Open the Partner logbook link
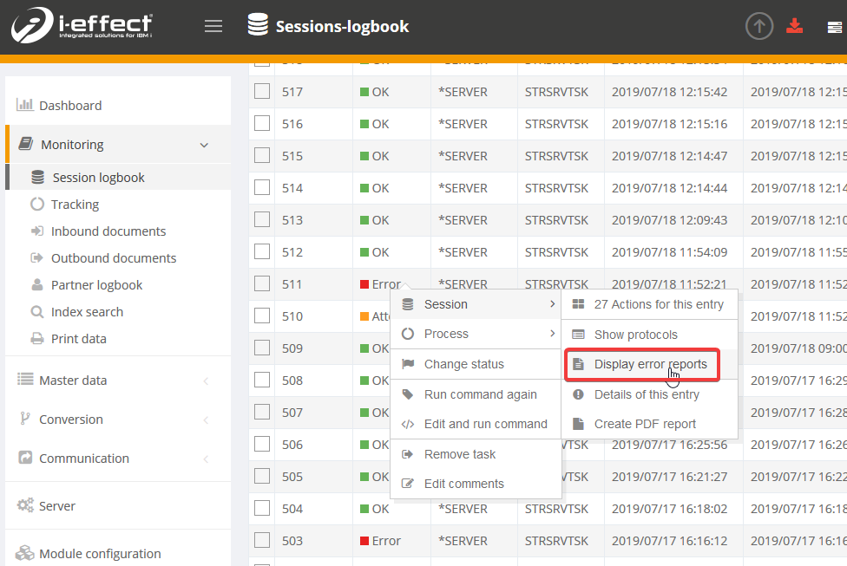Screen dimensions: 847x566 point(96,285)
